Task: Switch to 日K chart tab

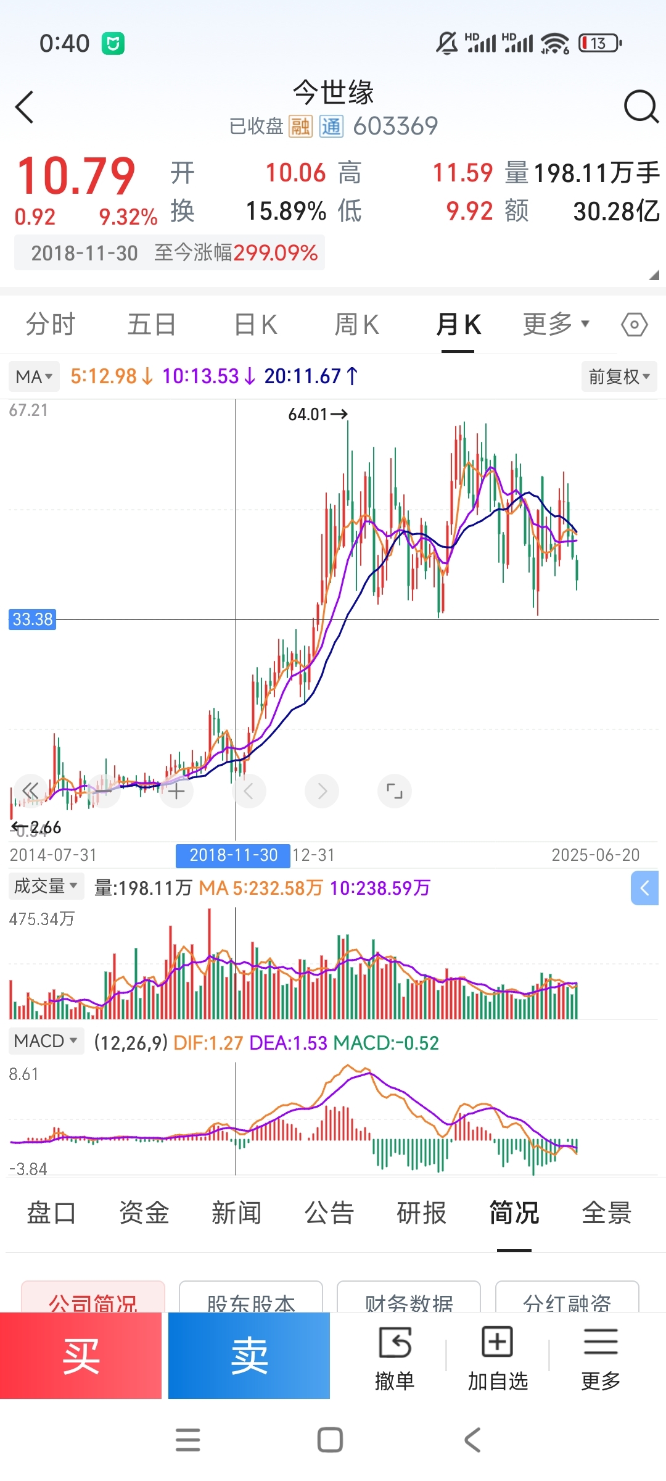Action: 255,324
